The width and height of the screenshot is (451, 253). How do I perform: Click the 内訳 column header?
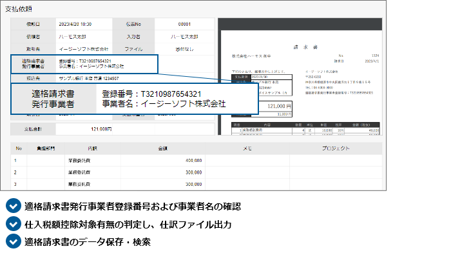coord(93,148)
